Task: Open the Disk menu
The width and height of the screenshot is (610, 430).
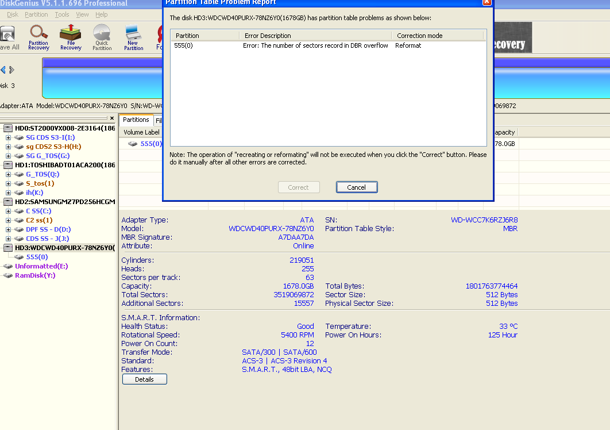Action: (x=13, y=14)
